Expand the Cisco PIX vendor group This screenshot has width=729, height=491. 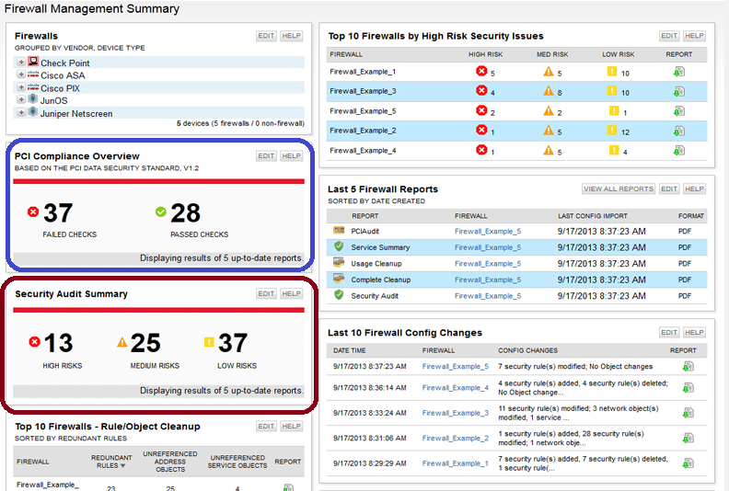pyautogui.click(x=21, y=87)
